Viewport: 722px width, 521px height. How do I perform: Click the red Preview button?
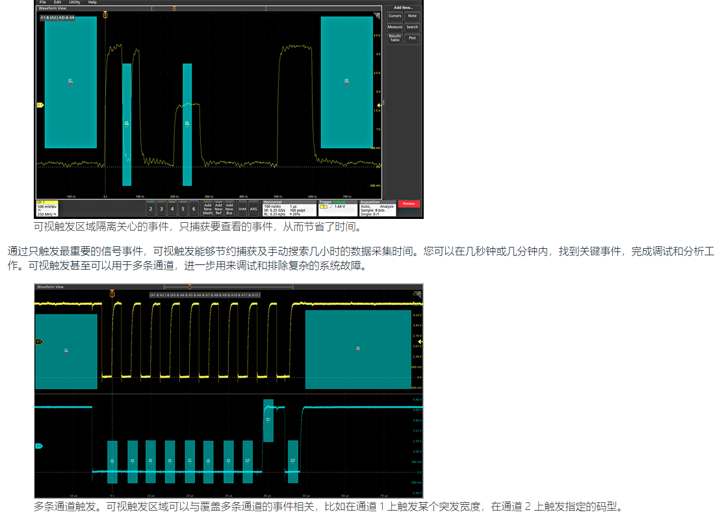pyautogui.click(x=409, y=204)
